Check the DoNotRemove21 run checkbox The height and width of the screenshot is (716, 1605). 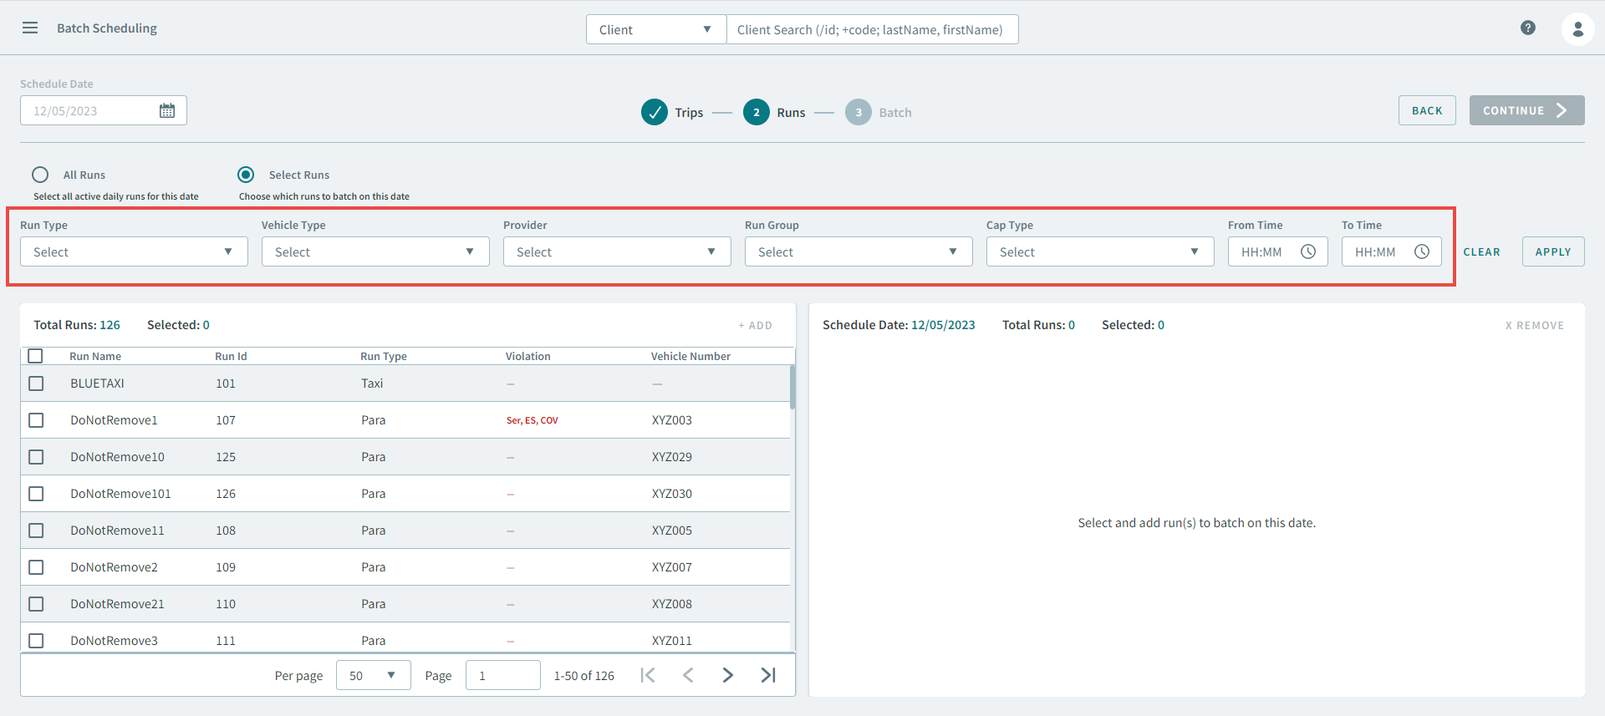coord(36,604)
